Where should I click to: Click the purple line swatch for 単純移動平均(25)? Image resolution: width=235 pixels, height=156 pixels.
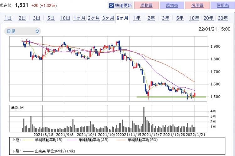click(x=72, y=140)
